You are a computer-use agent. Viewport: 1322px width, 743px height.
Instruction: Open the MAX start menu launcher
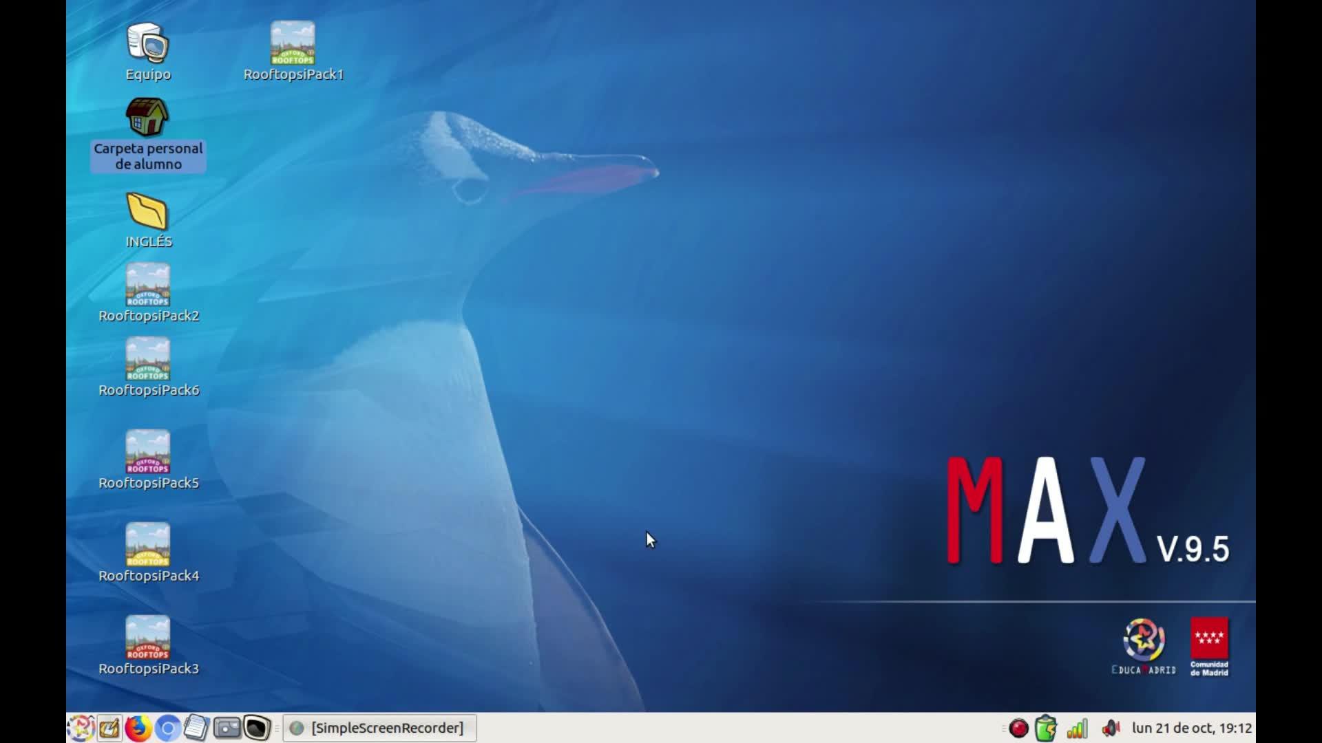pos(80,728)
